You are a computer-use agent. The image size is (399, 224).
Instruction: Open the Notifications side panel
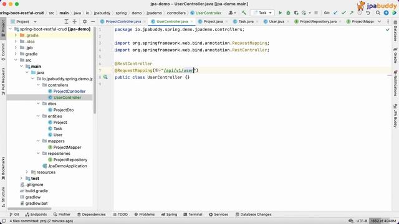395,83
